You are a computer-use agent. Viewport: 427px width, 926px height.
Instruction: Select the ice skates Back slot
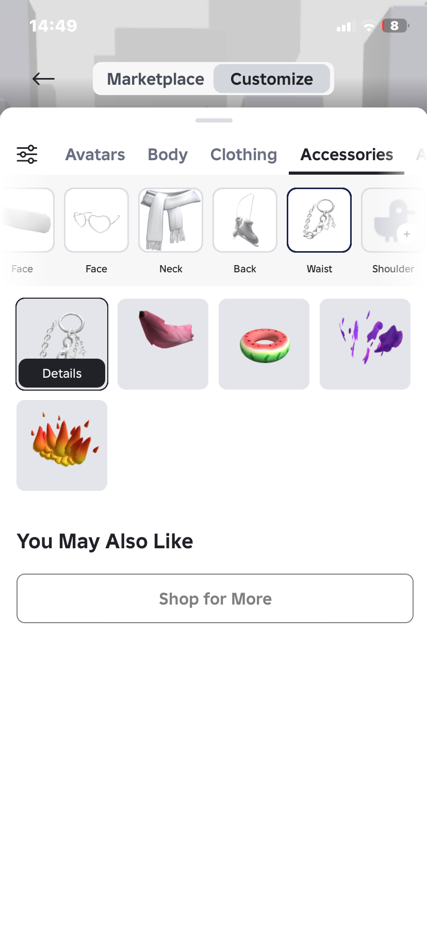coord(245,220)
